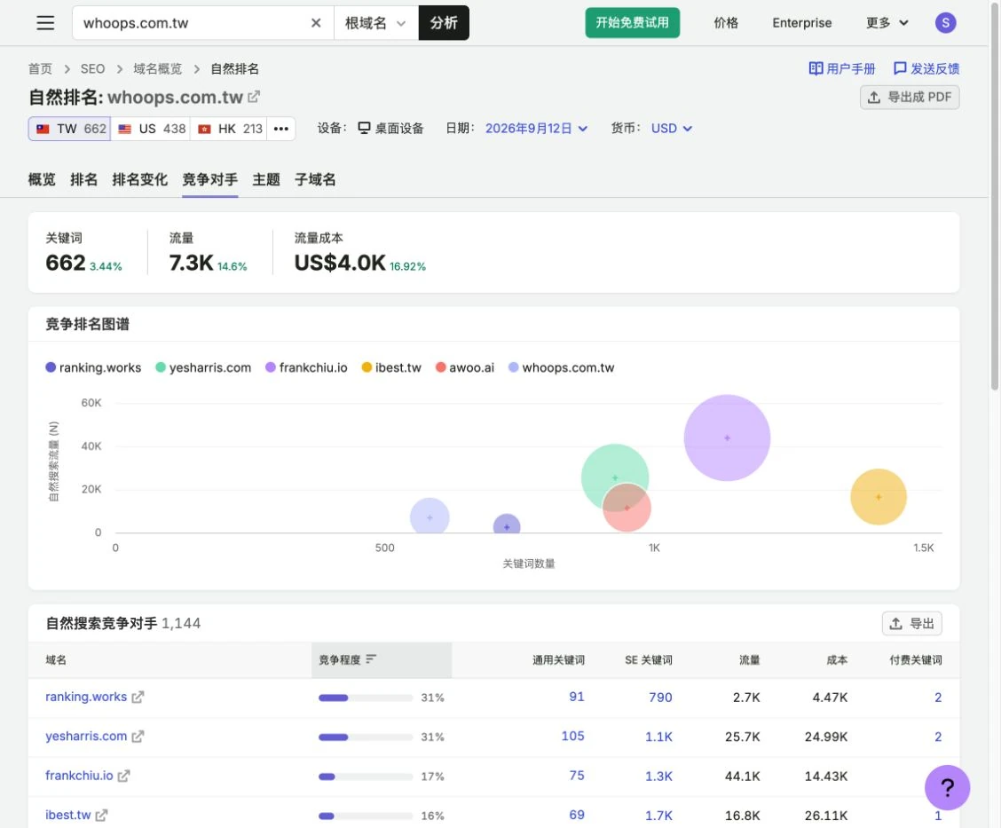Sort by 通用关键词 column header
This screenshot has height=828, width=1001.
(558, 660)
